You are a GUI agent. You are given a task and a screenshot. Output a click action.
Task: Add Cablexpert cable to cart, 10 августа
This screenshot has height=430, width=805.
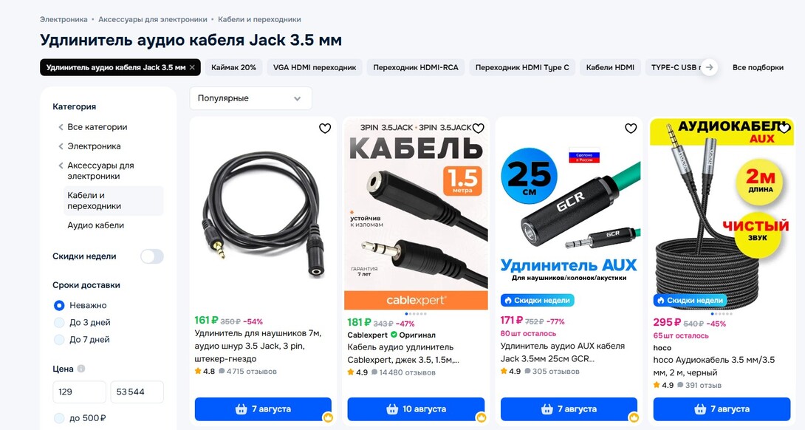pos(416,409)
